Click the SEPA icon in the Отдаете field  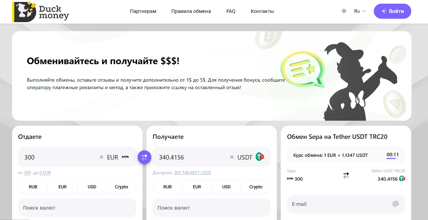tap(125, 157)
